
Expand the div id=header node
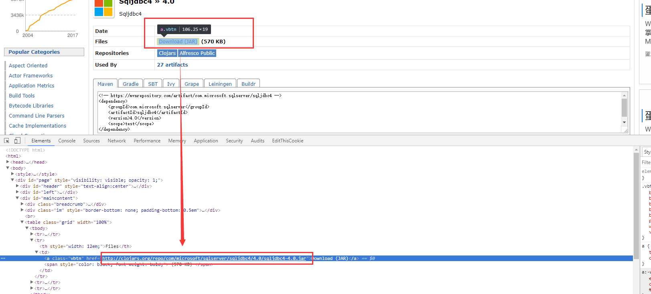17,186
